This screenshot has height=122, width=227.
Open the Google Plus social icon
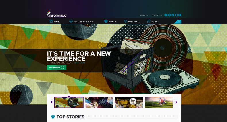click(x=180, y=15)
